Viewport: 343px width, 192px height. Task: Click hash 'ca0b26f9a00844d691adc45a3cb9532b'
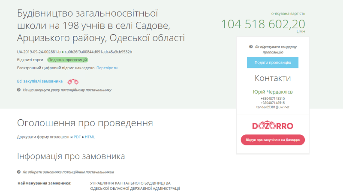pyautogui.click(x=98, y=52)
